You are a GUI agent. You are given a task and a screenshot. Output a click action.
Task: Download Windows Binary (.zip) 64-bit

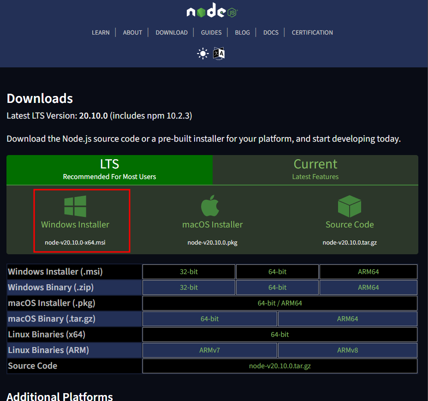pyautogui.click(x=277, y=287)
